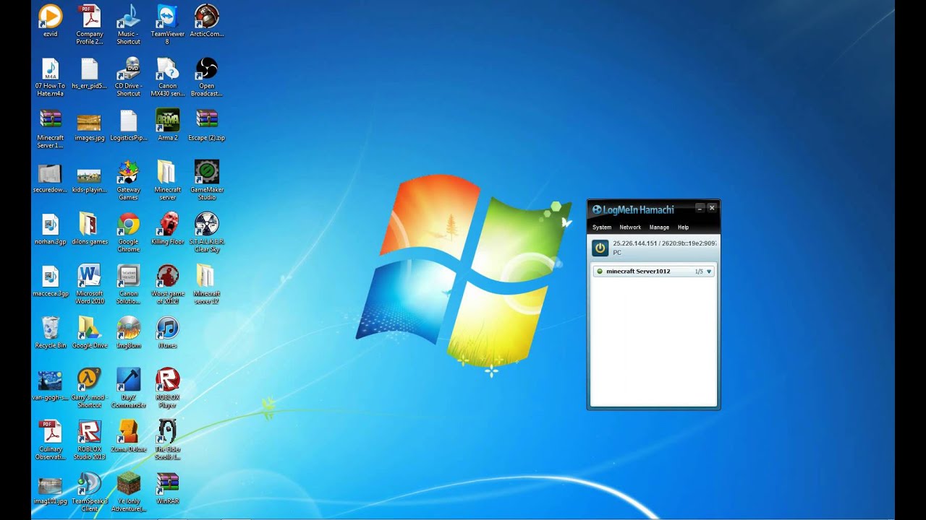Select the norhan.3gp file icon

[x=50, y=224]
